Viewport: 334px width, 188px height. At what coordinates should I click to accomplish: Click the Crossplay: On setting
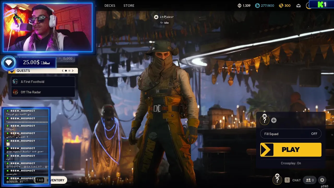tap(291, 163)
